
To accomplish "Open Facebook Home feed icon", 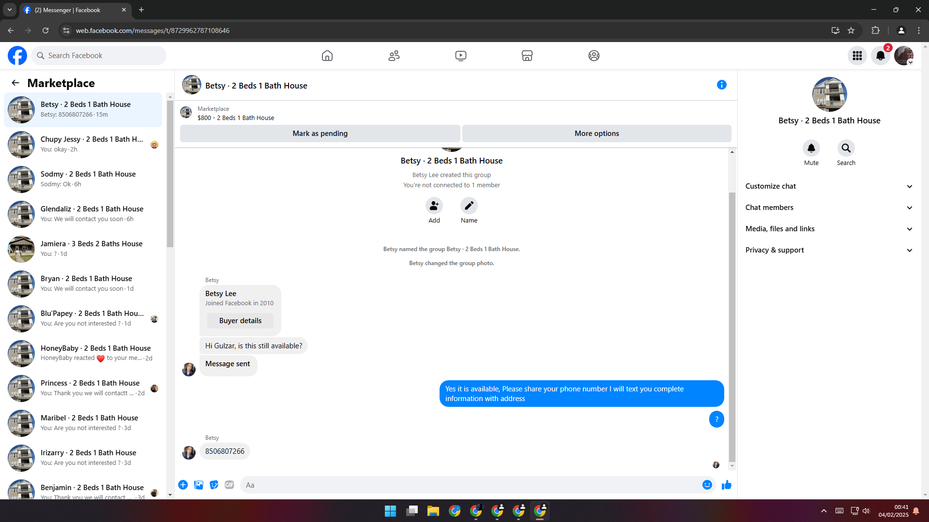I will coord(327,56).
